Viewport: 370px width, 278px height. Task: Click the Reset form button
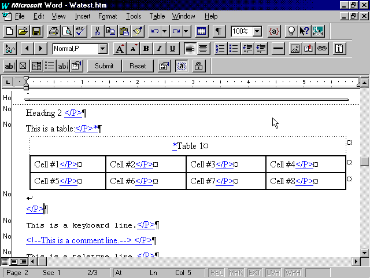pos(138,66)
